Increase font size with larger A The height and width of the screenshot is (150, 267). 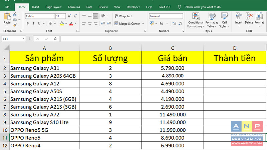pyautogui.click(x=69, y=16)
